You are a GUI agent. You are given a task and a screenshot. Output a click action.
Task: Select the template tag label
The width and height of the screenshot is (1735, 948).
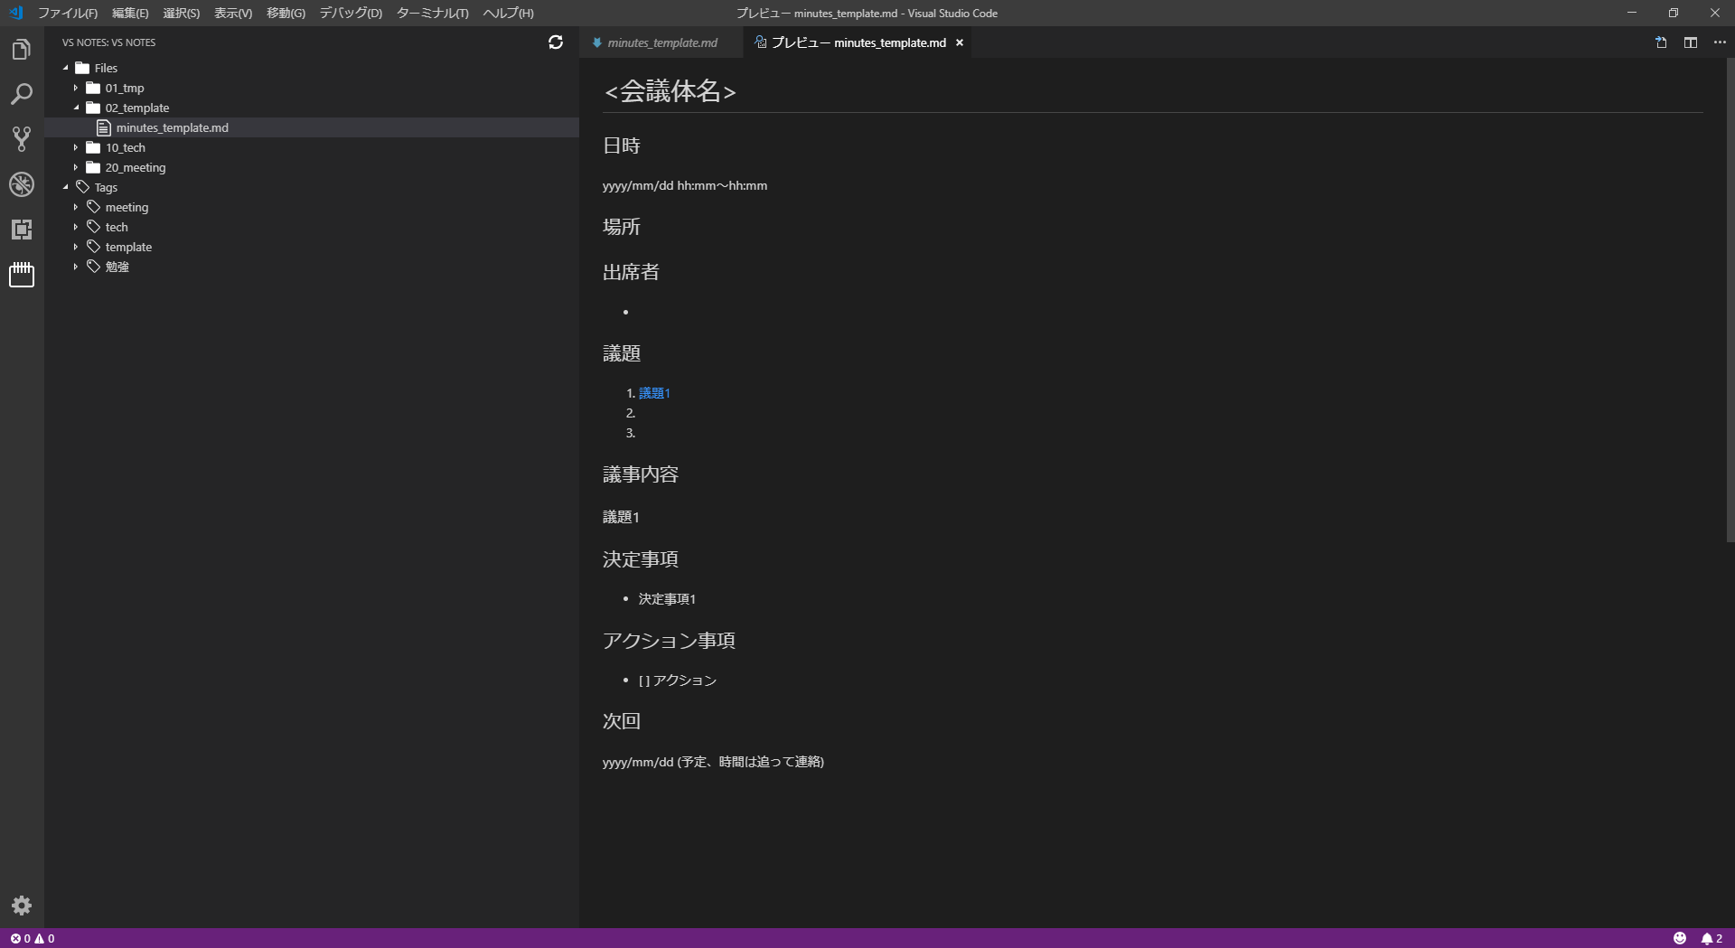click(x=128, y=247)
